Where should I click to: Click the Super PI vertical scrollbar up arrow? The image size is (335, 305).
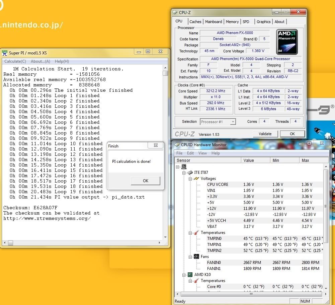(165, 68)
